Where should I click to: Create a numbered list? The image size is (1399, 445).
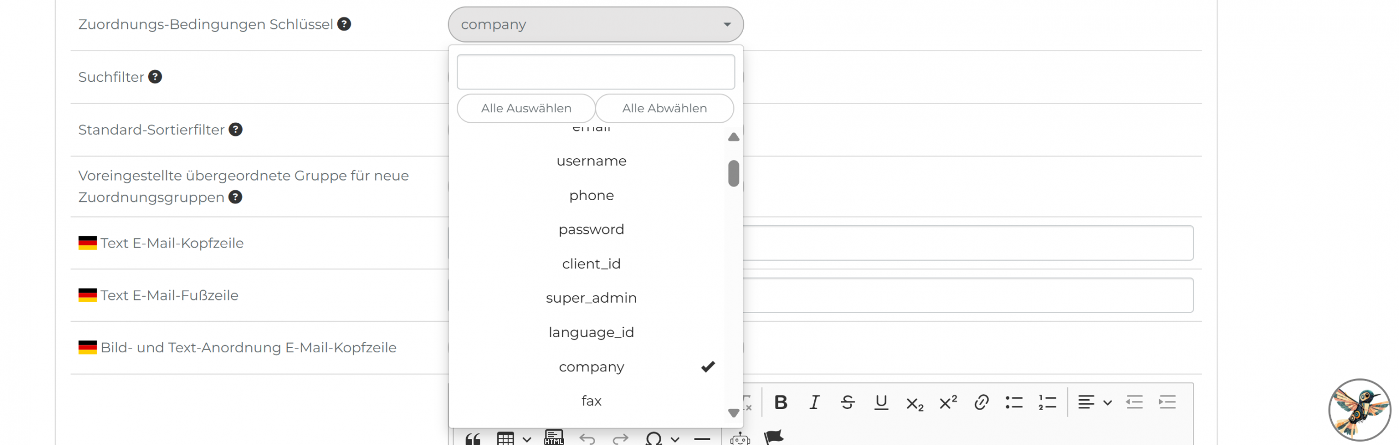(1047, 402)
